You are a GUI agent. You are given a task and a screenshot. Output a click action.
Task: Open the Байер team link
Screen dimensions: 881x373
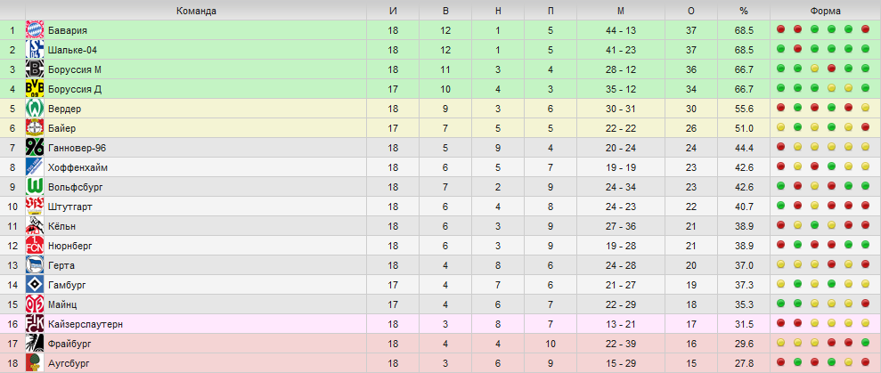(x=61, y=129)
